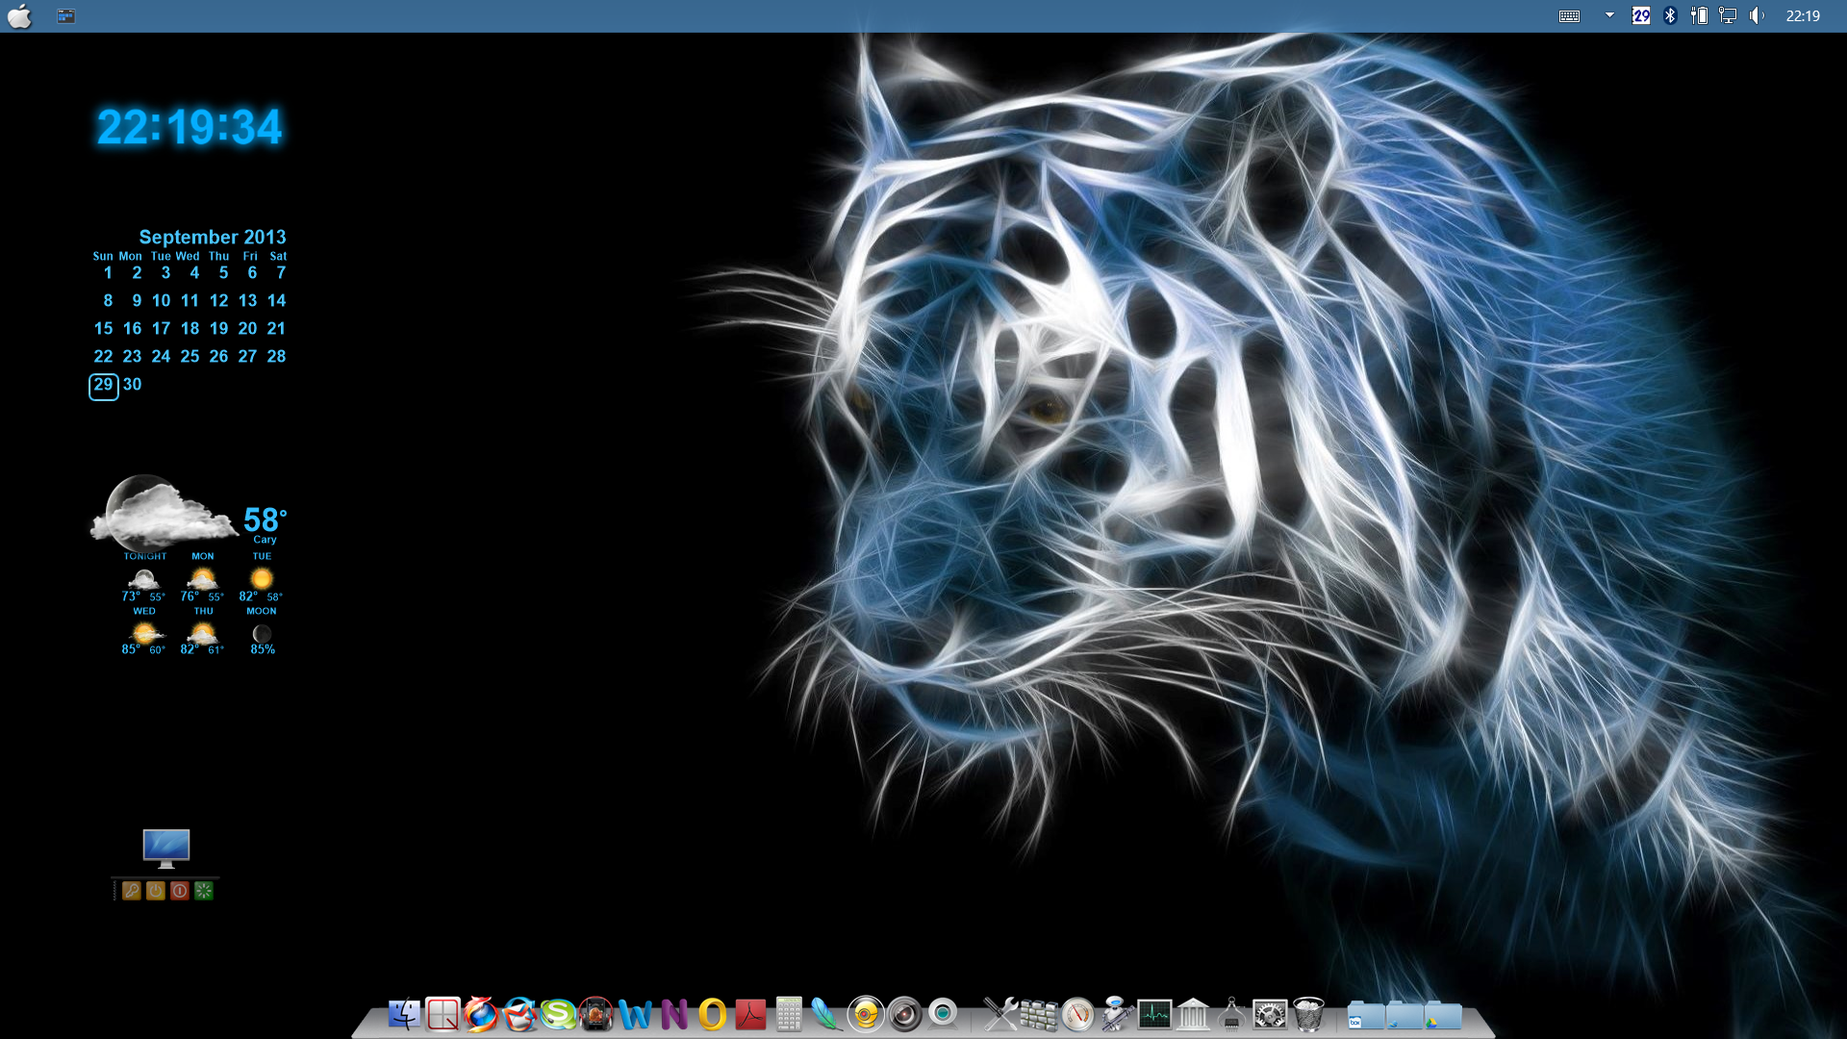This screenshot has width=1847, height=1039.
Task: Open Activity Monitor in the dock
Action: (x=1154, y=1014)
